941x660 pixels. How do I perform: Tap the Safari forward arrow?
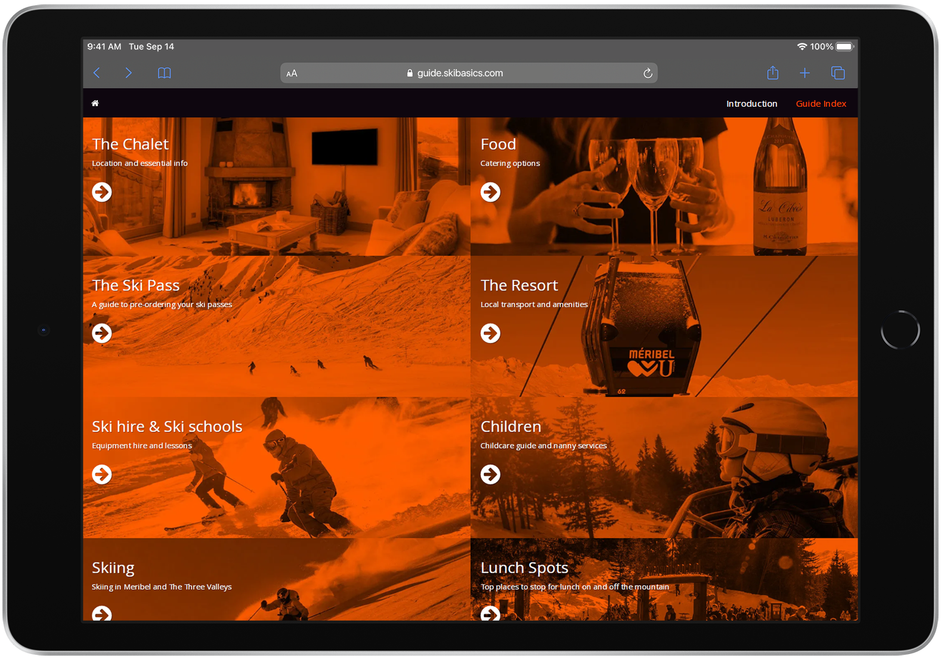(x=128, y=73)
